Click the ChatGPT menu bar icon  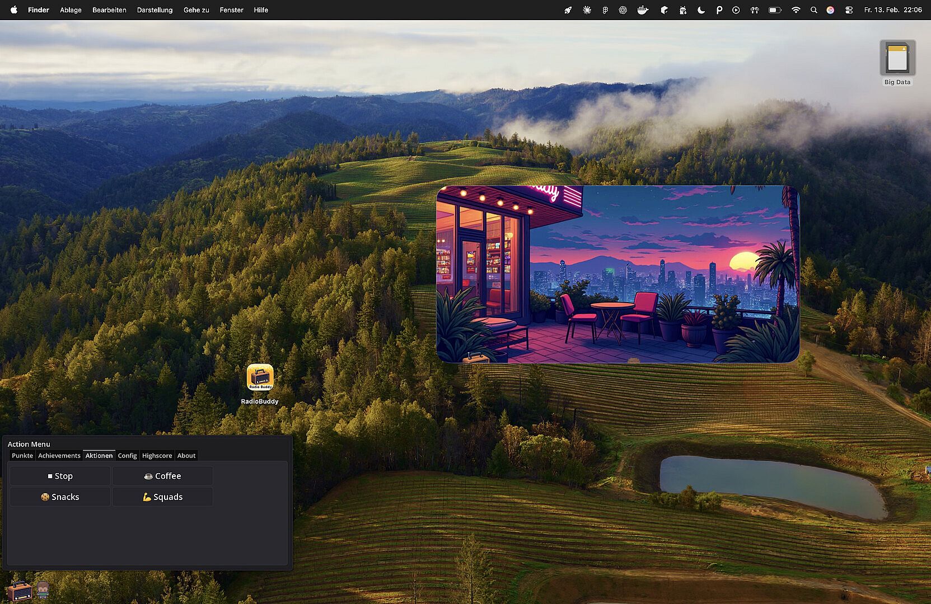pyautogui.click(x=623, y=10)
